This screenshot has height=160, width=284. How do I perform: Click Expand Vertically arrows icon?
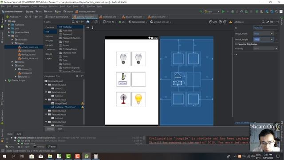92,28
